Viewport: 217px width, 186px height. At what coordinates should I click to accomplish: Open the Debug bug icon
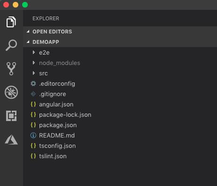click(11, 92)
